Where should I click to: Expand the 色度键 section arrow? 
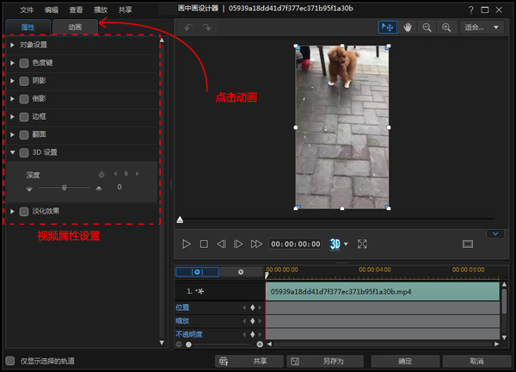coord(13,63)
